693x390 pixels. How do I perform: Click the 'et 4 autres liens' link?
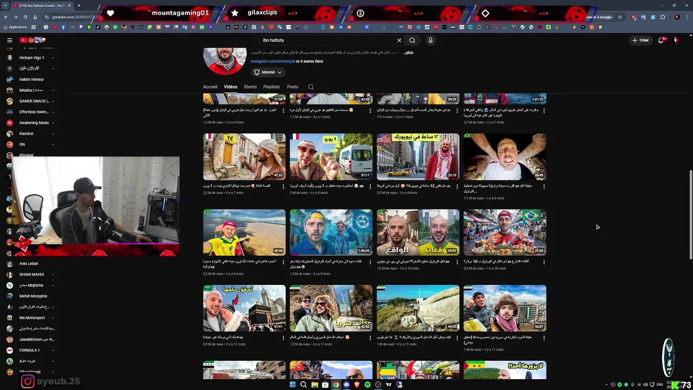(x=310, y=61)
